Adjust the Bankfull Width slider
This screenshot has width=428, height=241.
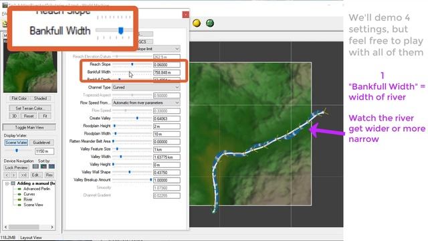click(132, 72)
